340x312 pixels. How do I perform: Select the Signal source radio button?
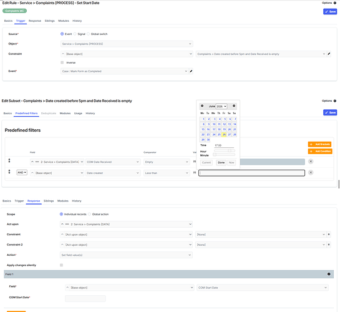click(75, 34)
